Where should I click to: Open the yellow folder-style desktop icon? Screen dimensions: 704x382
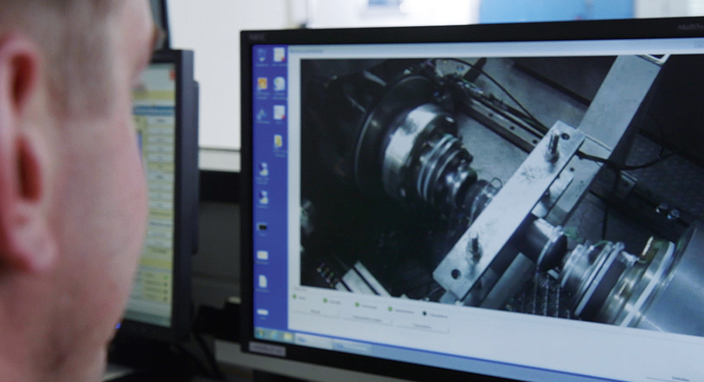279,144
